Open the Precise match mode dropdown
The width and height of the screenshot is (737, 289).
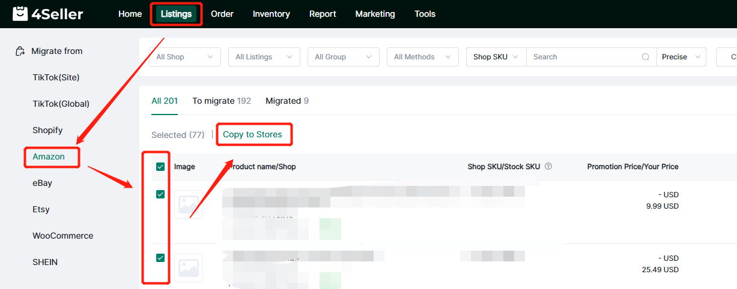click(x=681, y=57)
